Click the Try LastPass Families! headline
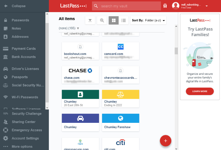The height and width of the screenshot is (150, 221). 200,32
